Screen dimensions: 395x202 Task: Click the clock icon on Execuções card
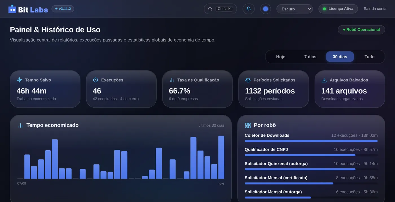(96, 80)
